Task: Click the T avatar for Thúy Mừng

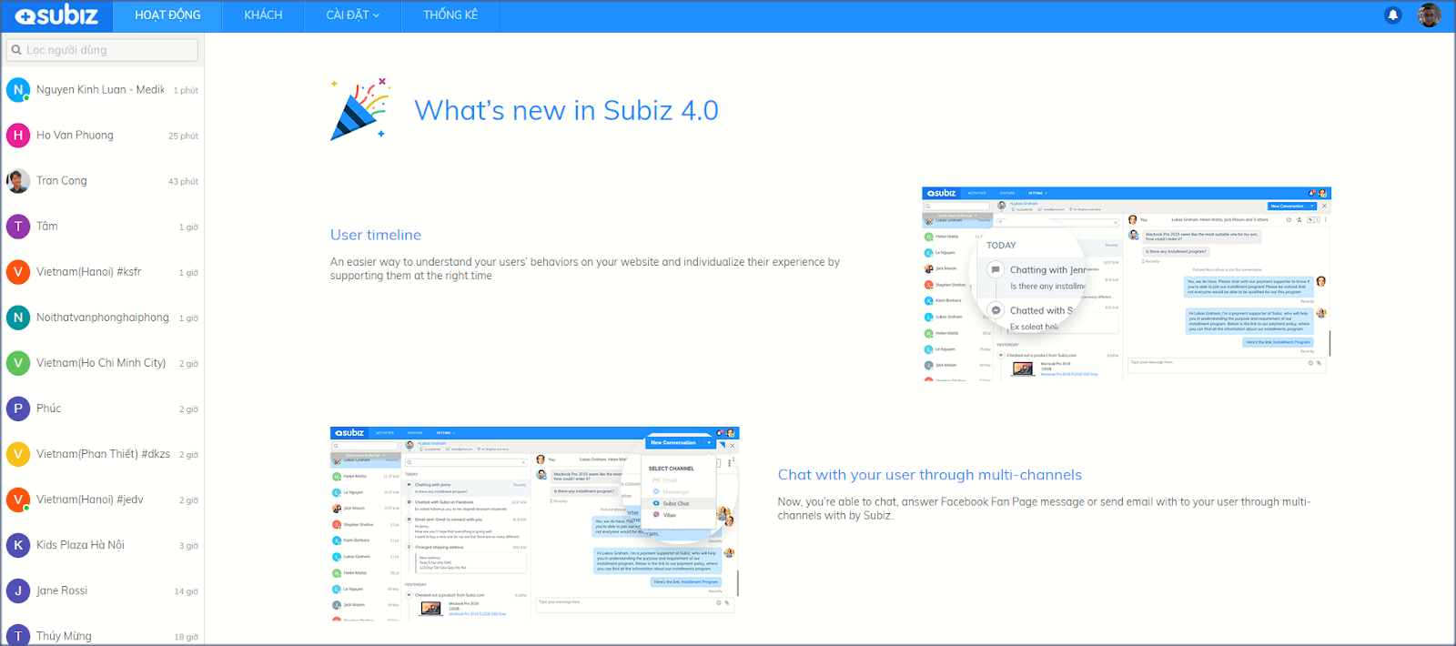Action: 18,635
